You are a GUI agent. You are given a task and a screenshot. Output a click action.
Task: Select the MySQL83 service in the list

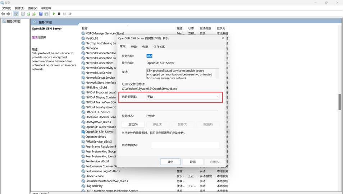coord(92,38)
